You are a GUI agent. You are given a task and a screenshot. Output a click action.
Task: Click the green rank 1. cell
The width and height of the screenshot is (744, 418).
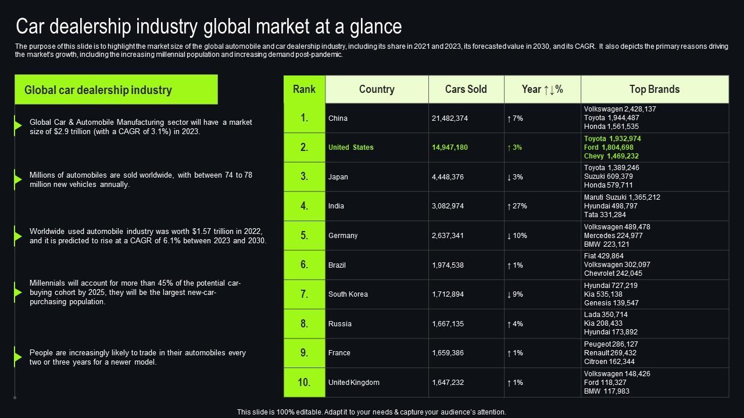[304, 118]
